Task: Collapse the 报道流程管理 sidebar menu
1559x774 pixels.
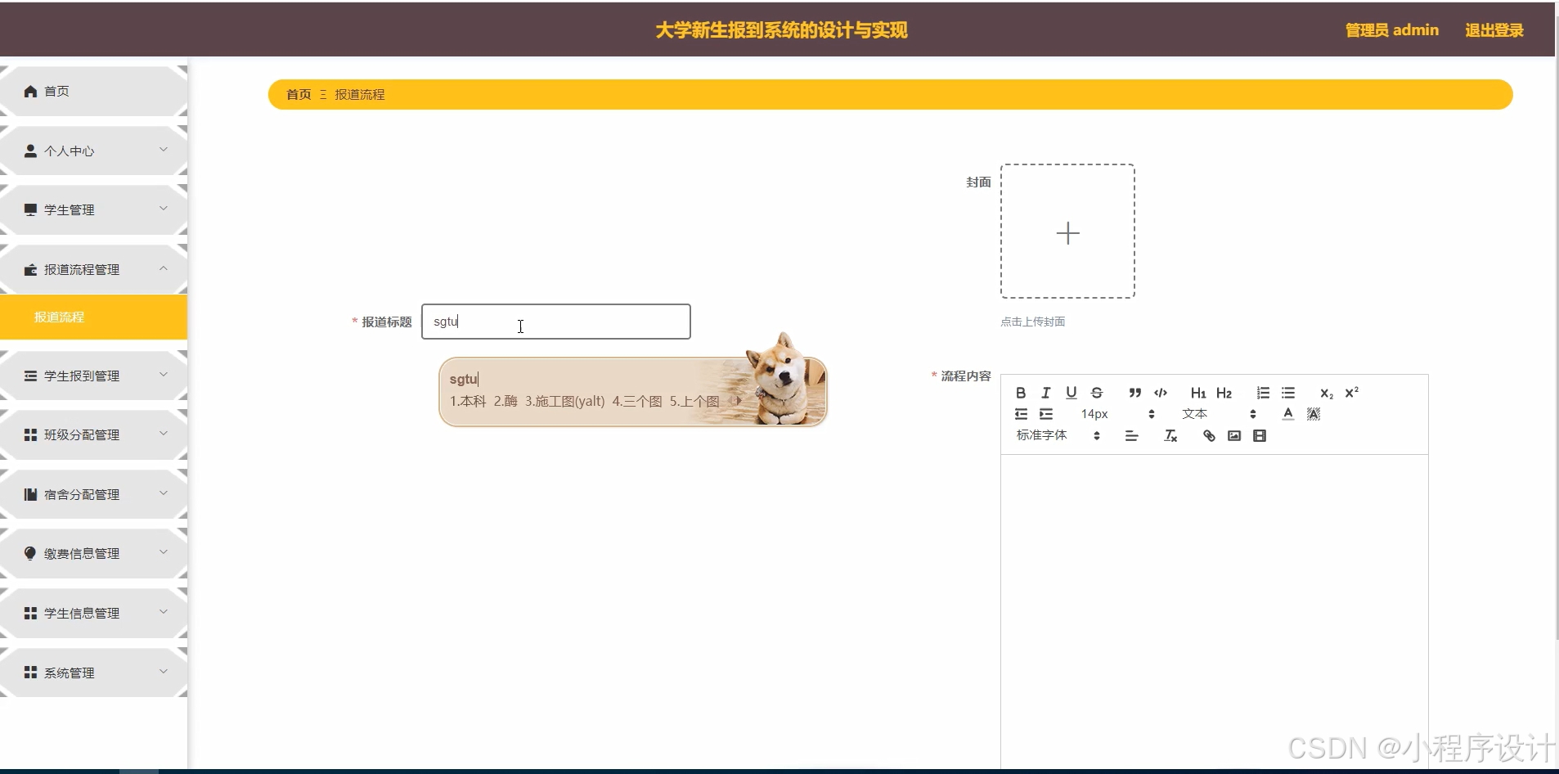Action: [93, 269]
